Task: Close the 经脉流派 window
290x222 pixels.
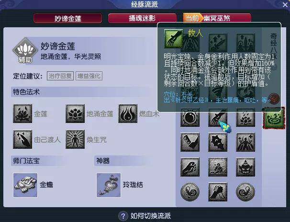Action: tap(285, 4)
